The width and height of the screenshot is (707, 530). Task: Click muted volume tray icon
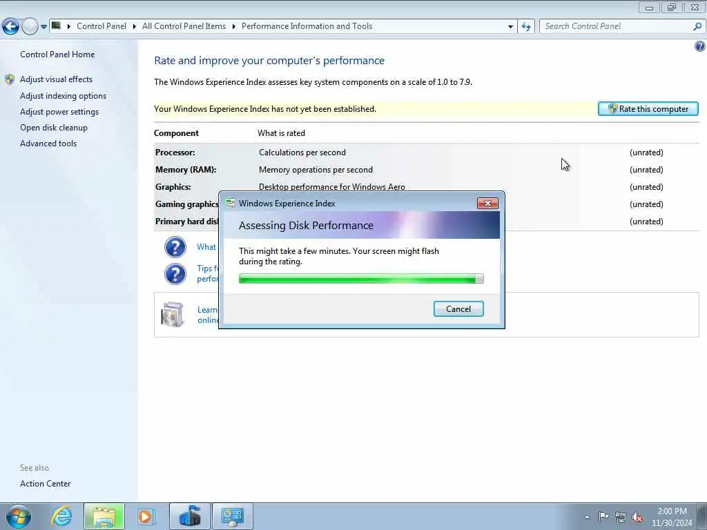pos(637,517)
